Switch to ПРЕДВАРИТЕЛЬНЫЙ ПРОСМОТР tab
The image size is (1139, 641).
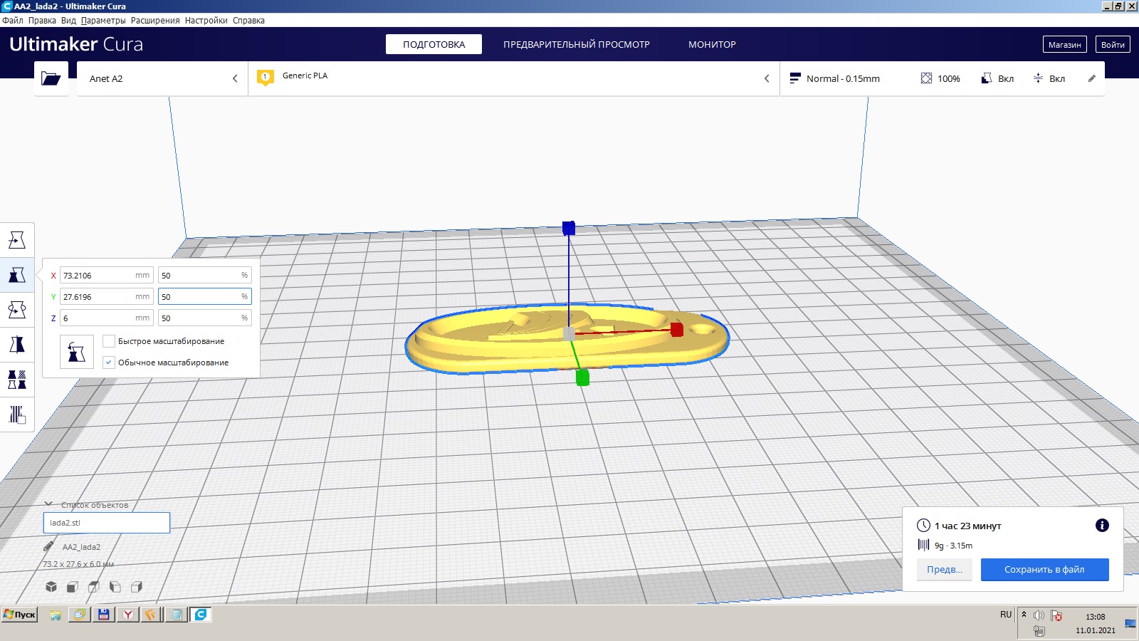point(576,44)
